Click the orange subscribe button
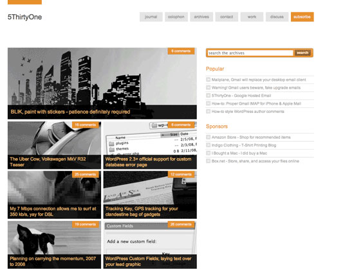The height and width of the screenshot is (269, 354). (x=303, y=17)
